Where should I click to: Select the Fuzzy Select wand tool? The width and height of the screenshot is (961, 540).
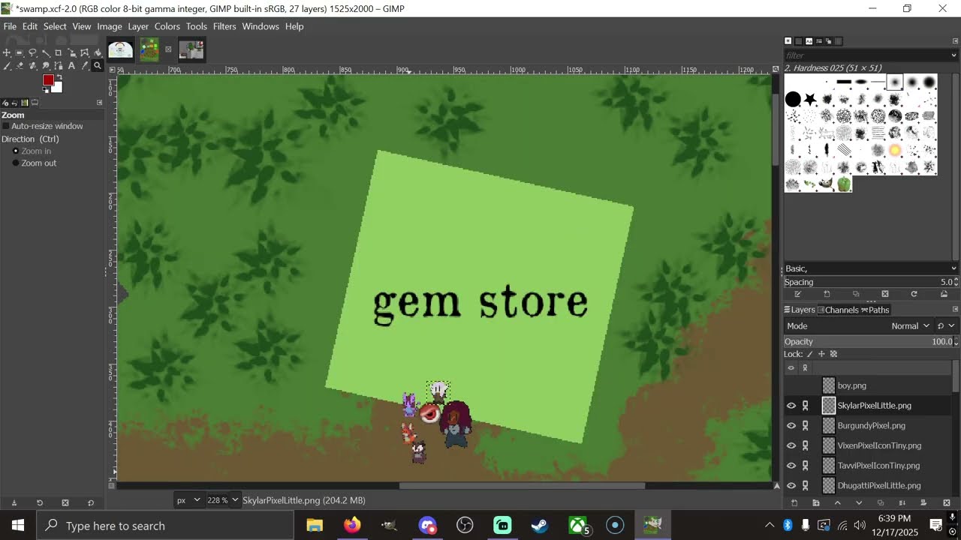point(46,52)
